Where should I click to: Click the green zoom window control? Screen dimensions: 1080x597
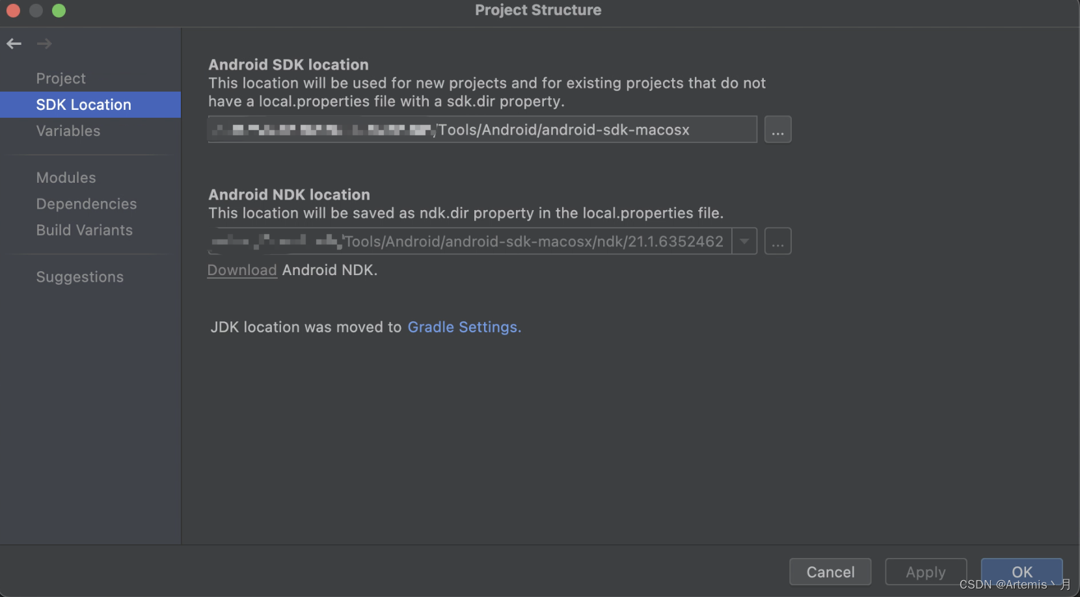(59, 10)
